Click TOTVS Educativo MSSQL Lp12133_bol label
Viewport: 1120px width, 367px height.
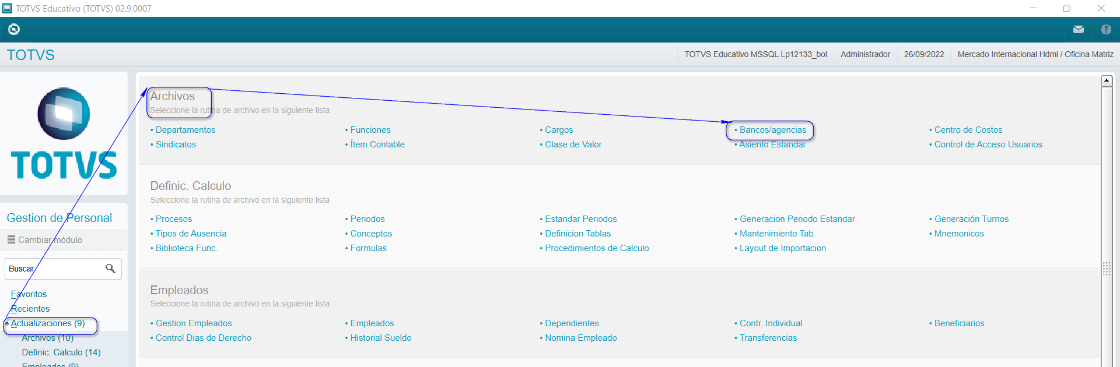[x=755, y=54]
